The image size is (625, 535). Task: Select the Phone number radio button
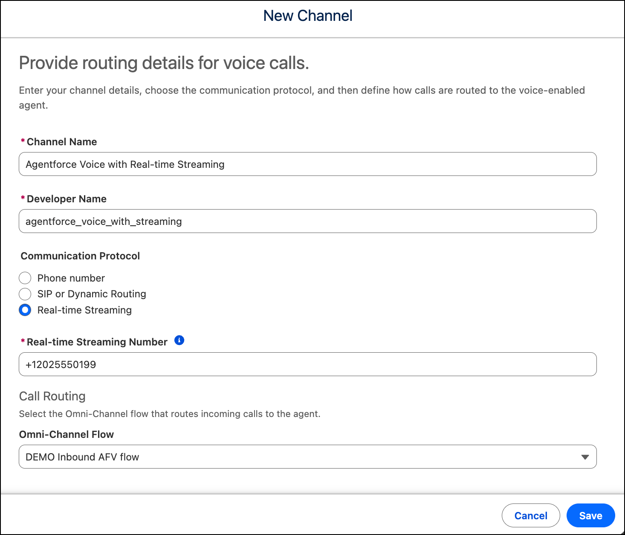pos(25,278)
